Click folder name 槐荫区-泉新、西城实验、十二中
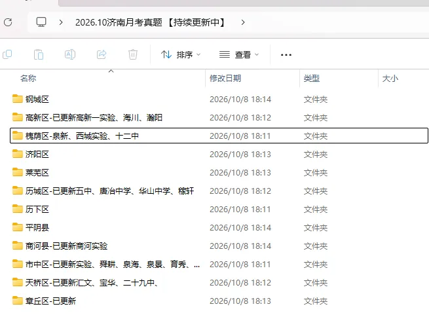Viewport: 429px width, 317px height. click(82, 136)
